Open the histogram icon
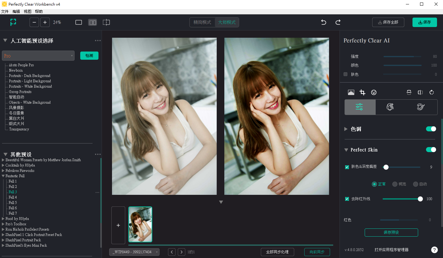This screenshot has width=443, height=258. 351,92
